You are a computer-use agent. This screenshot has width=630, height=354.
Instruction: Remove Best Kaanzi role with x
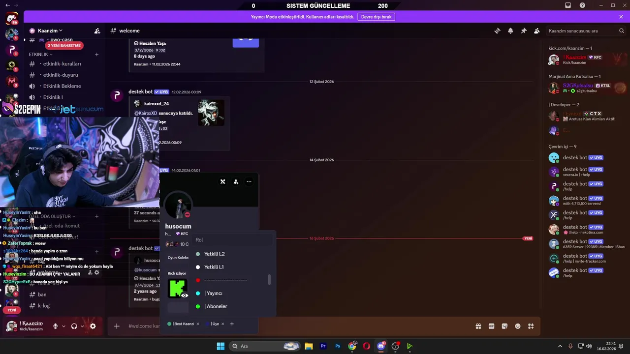tap(198, 324)
